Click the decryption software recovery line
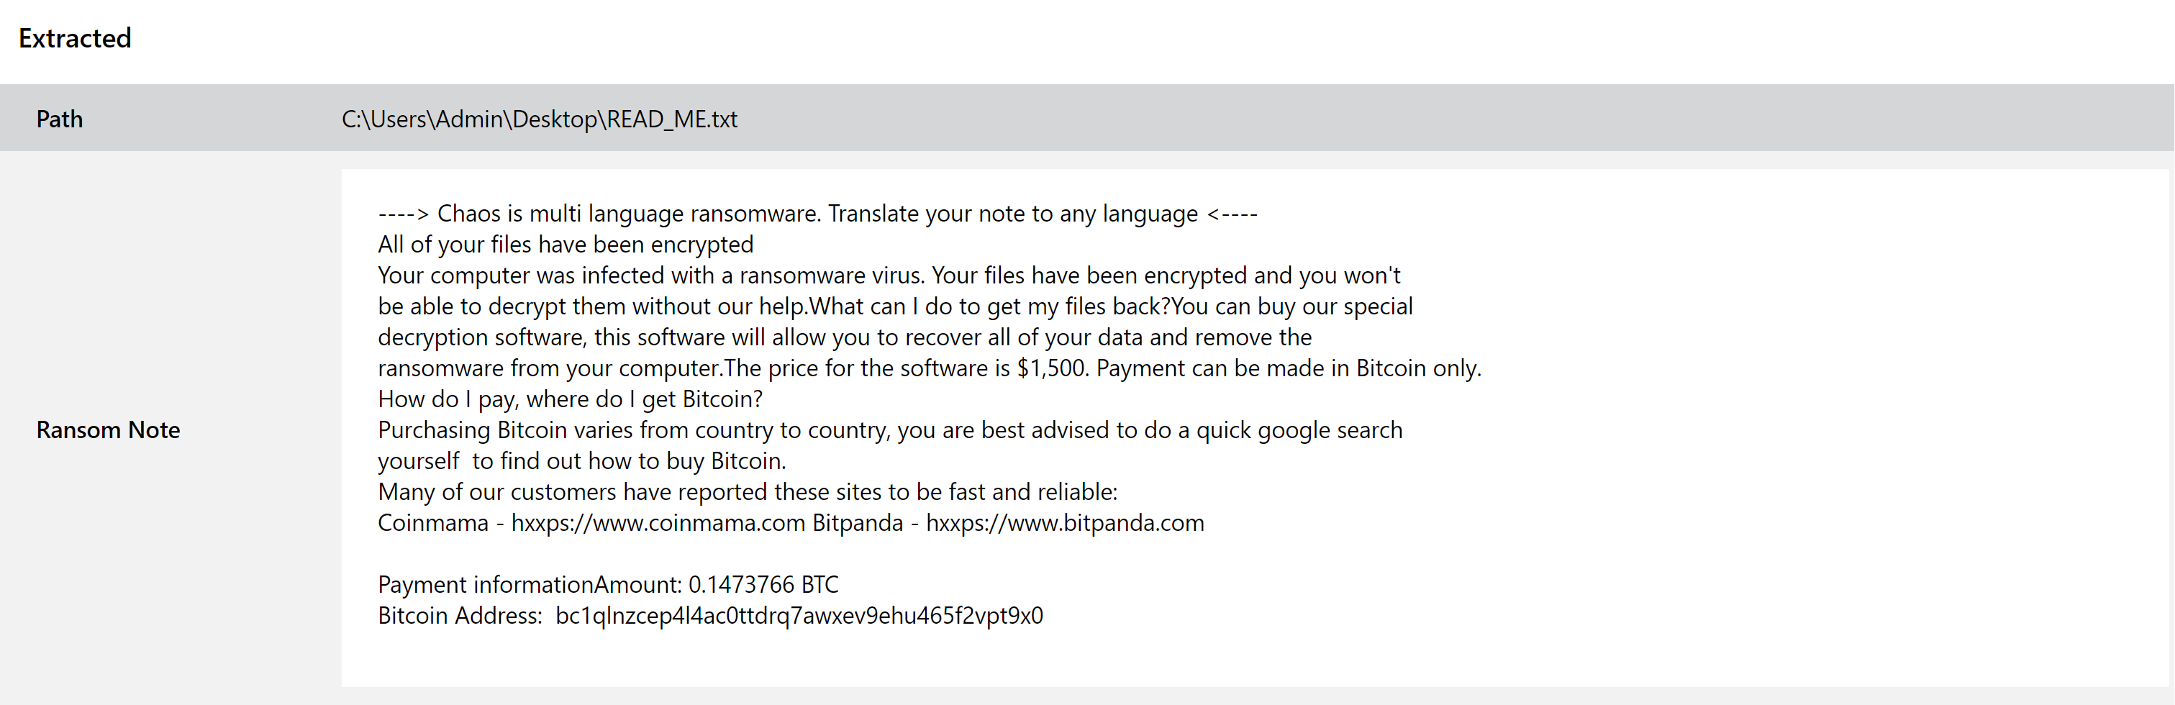The height and width of the screenshot is (705, 2175). pyautogui.click(x=845, y=337)
